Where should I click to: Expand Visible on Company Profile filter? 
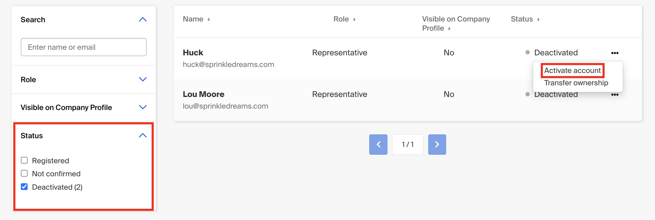(143, 107)
